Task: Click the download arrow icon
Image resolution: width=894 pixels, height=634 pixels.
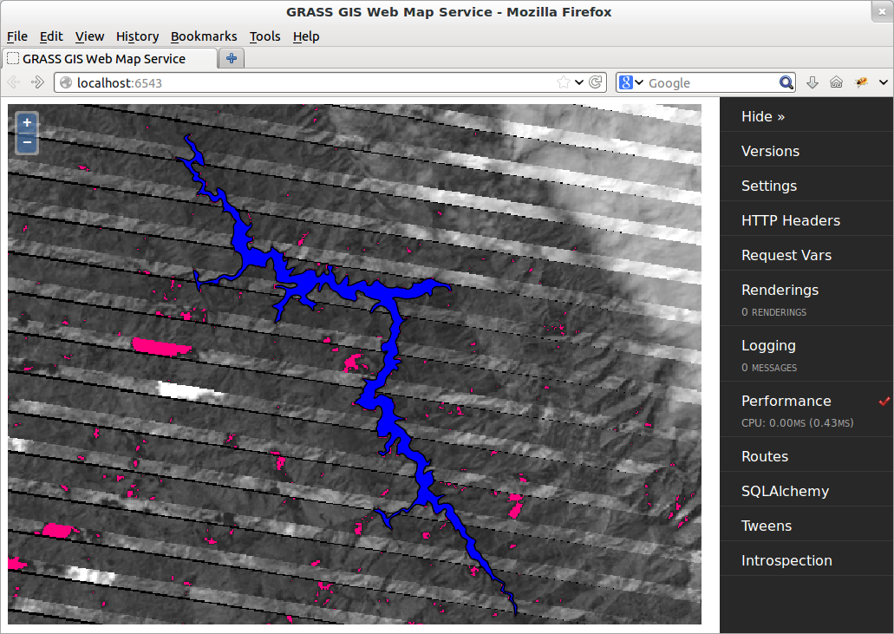Action: pos(812,82)
